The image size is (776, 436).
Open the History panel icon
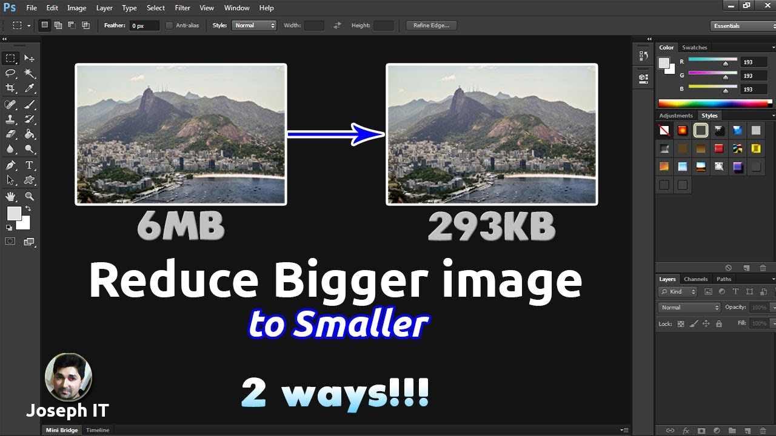(x=643, y=56)
